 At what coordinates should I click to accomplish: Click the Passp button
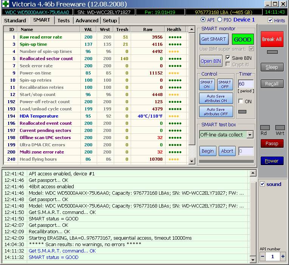point(272,144)
